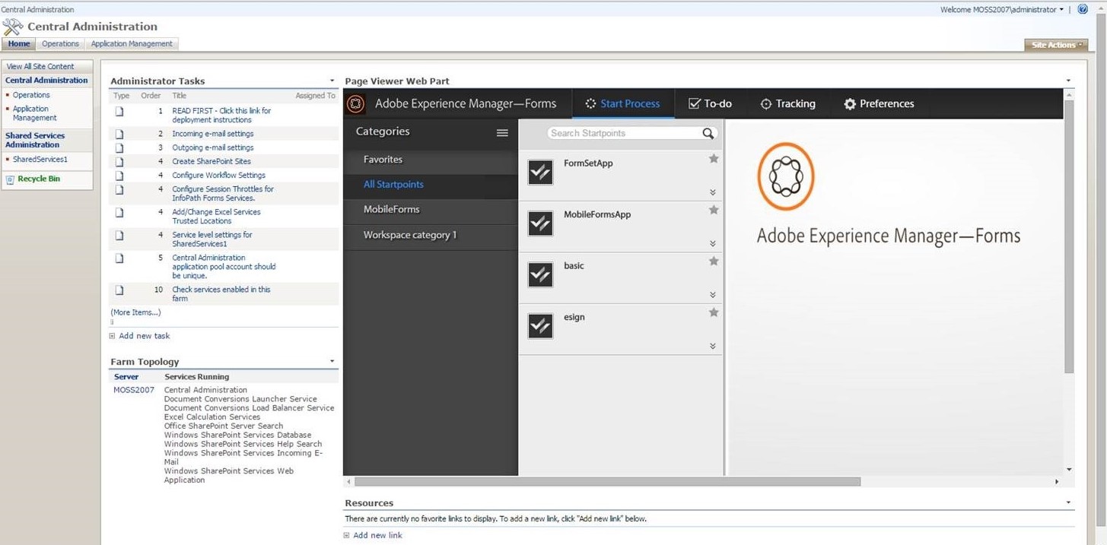The height and width of the screenshot is (545, 1107).
Task: Click the FormSetApp startpoint checkmark icon
Action: 540,173
